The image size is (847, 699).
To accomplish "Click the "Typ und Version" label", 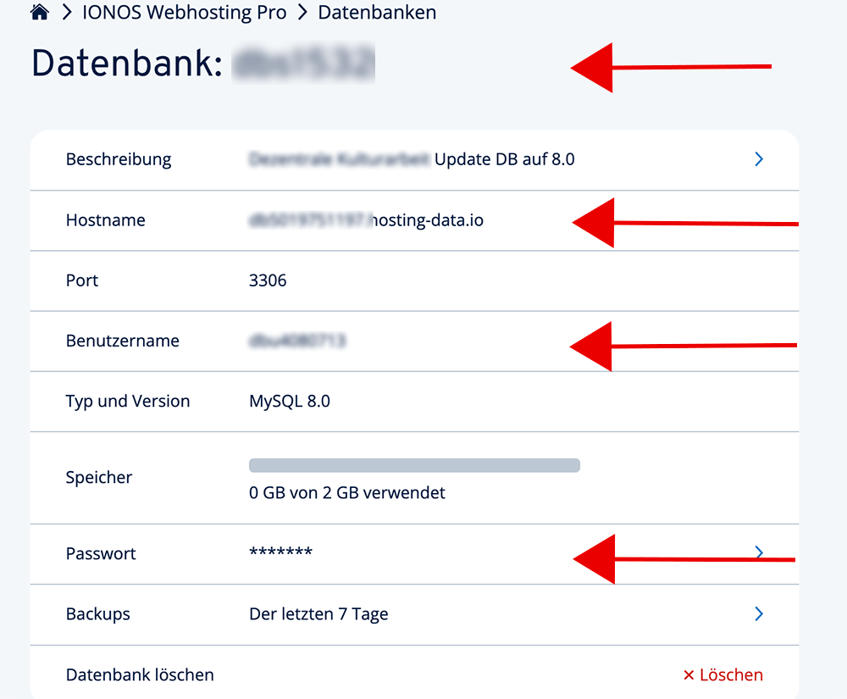I will click(128, 402).
